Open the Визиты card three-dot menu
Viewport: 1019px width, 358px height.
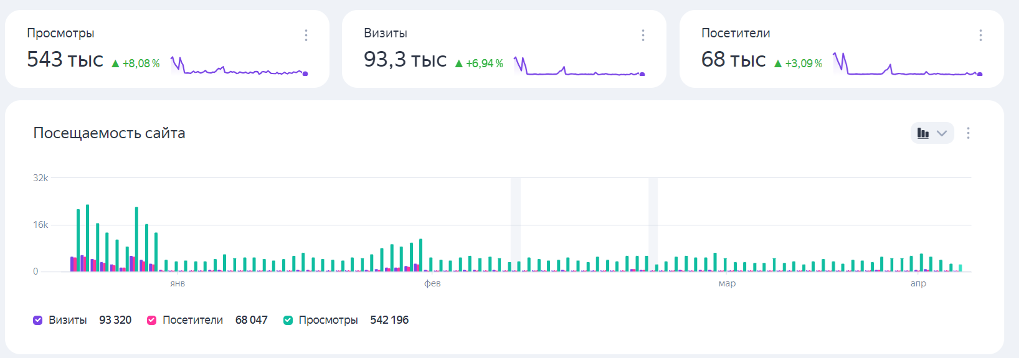pyautogui.click(x=643, y=35)
